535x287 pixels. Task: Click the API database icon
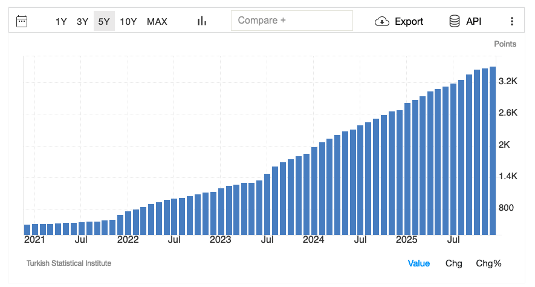(x=455, y=21)
